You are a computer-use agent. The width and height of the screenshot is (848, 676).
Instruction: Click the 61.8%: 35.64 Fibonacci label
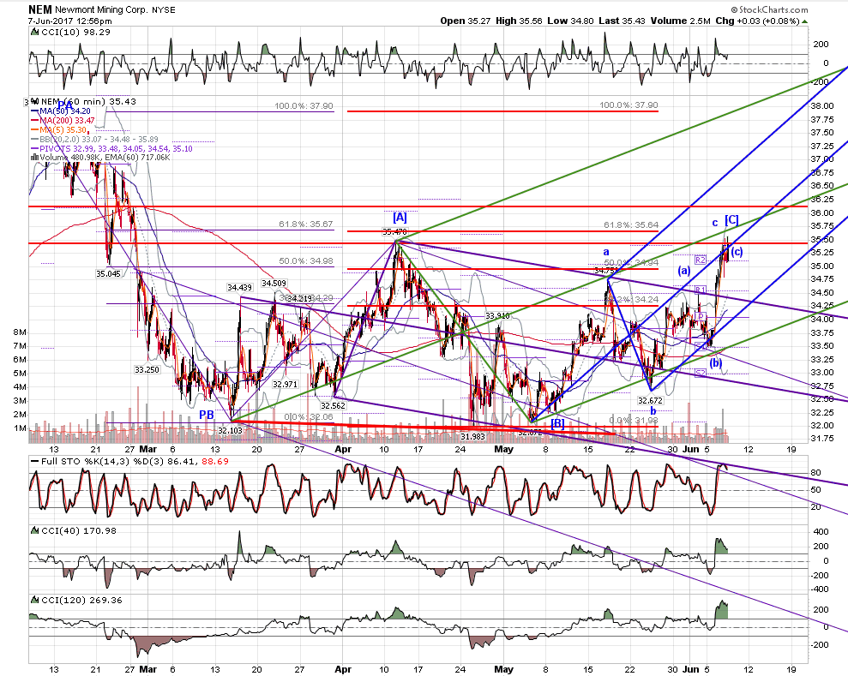pyautogui.click(x=631, y=224)
